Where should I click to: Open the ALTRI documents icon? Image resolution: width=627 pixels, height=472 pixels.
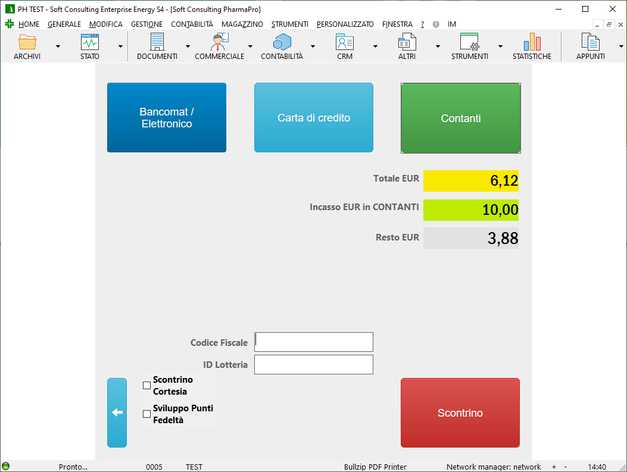[x=407, y=42]
